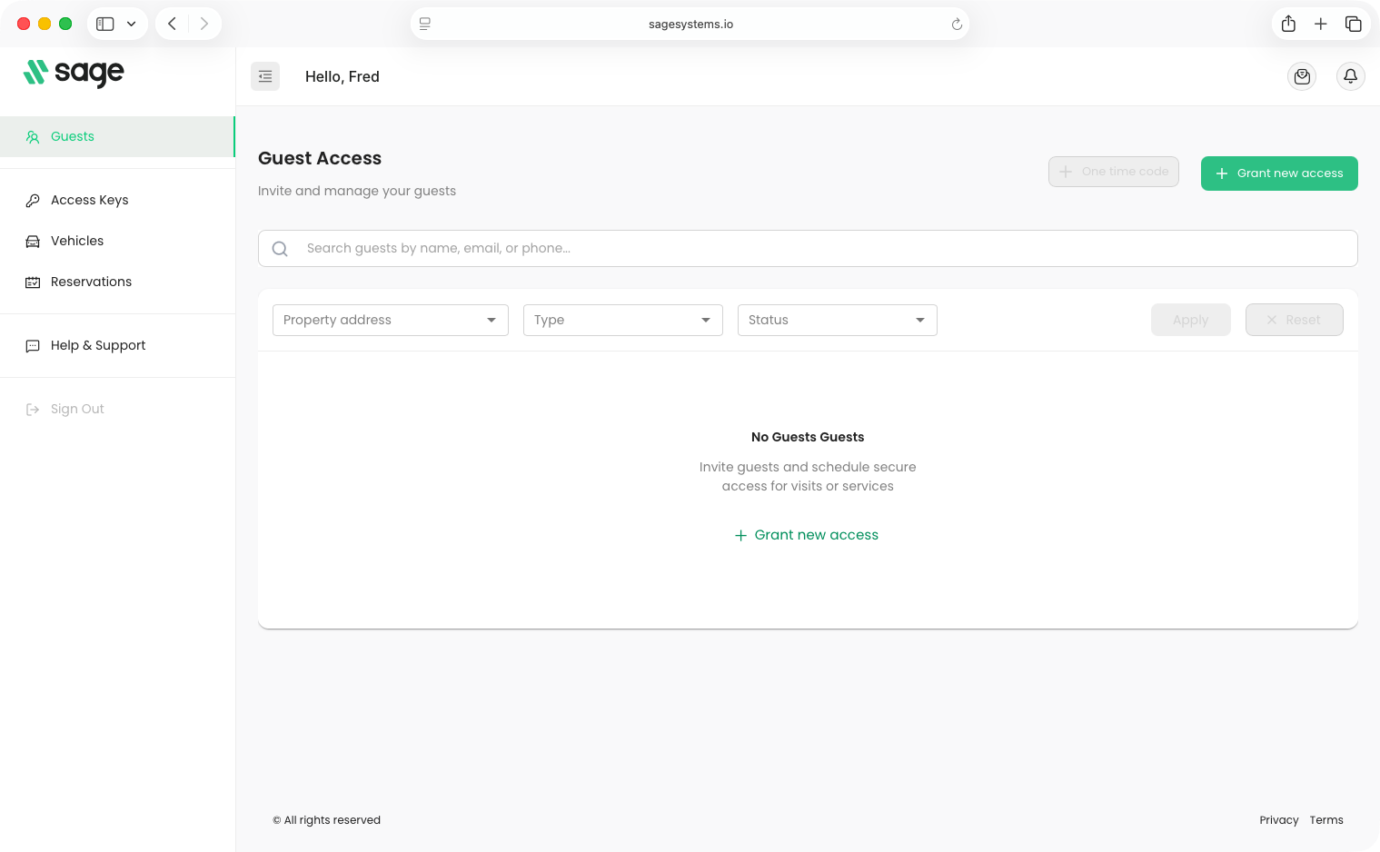Open Help & Support
This screenshot has height=852, width=1380.
[x=117, y=345]
